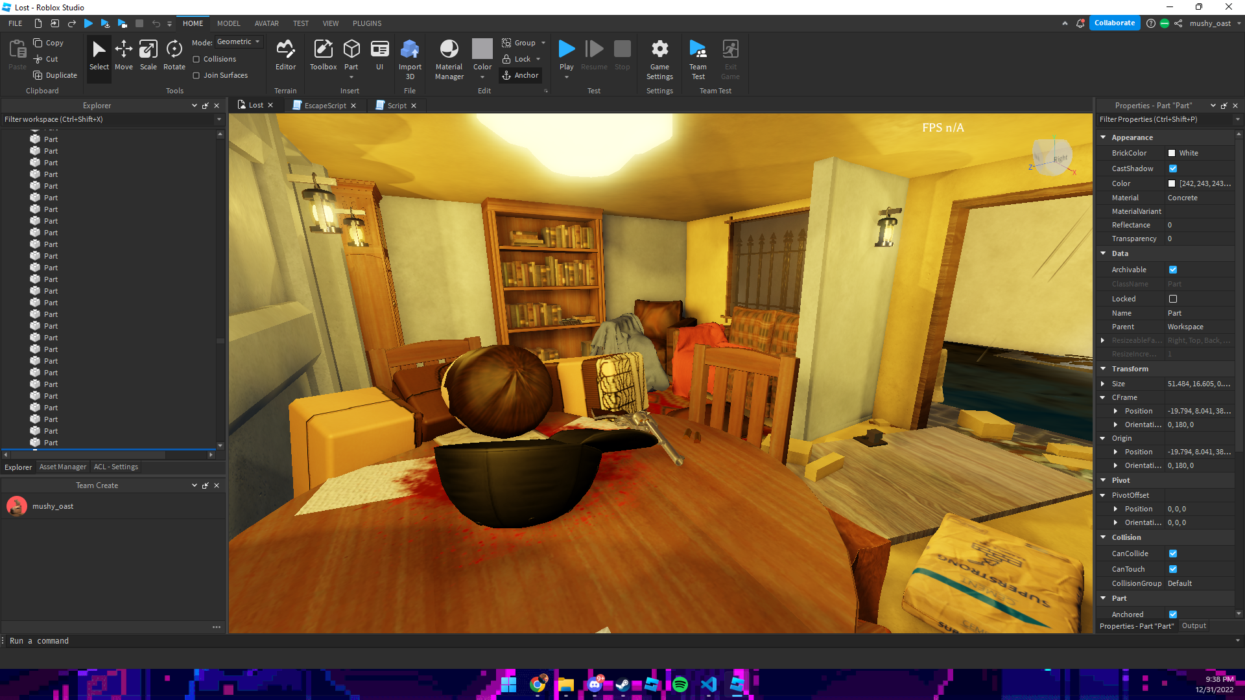Click the Import 3D icon
Screen dimensions: 1245x700
(x=410, y=49)
